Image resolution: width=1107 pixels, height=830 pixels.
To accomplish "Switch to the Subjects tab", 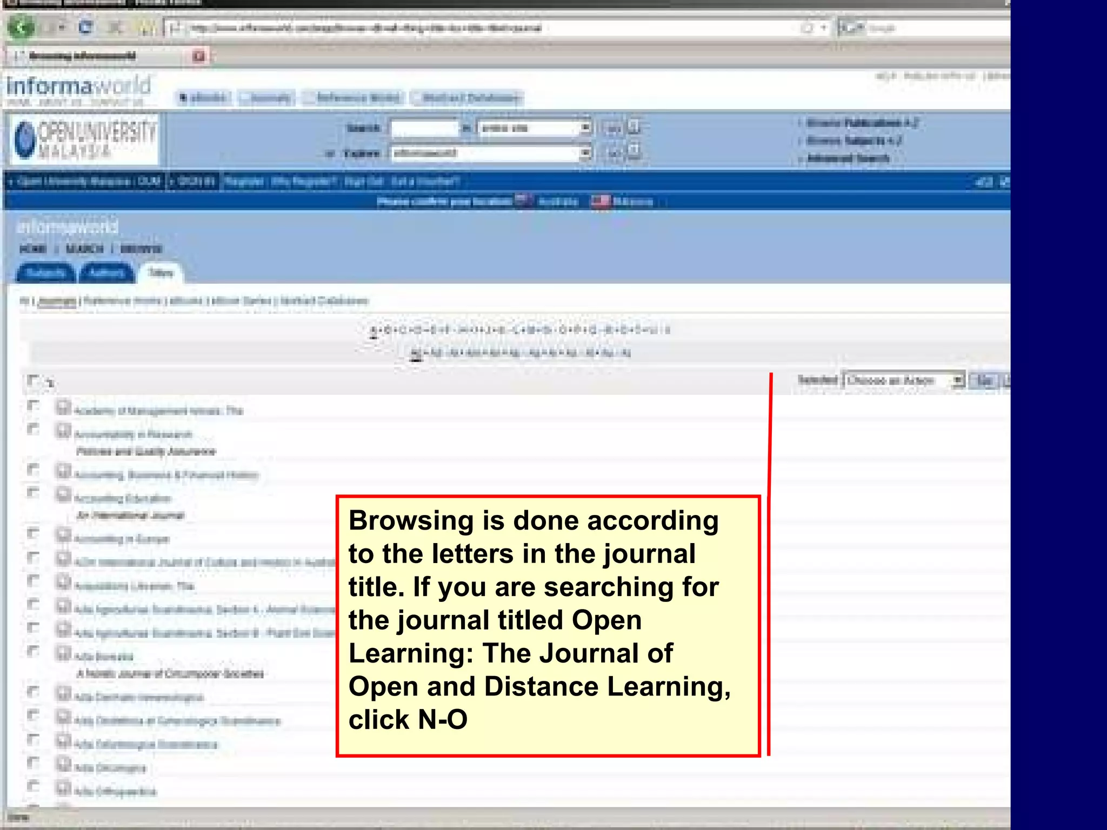I will (46, 273).
